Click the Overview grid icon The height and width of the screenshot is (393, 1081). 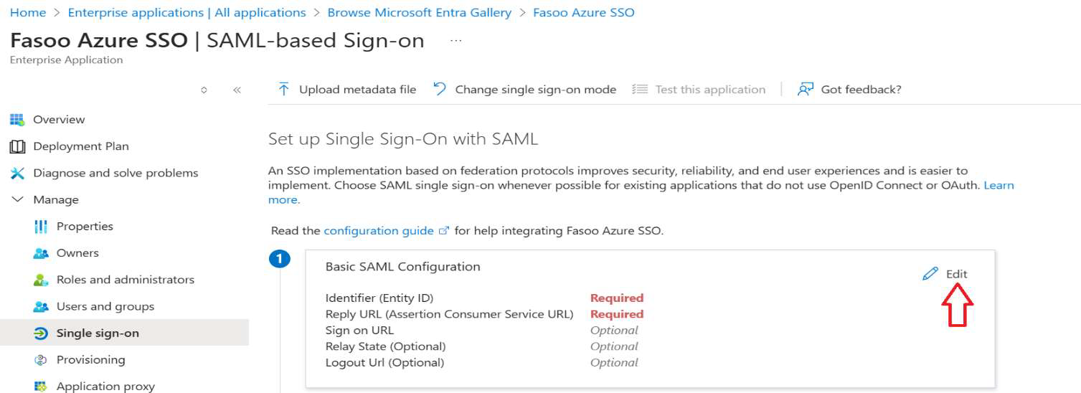click(17, 120)
